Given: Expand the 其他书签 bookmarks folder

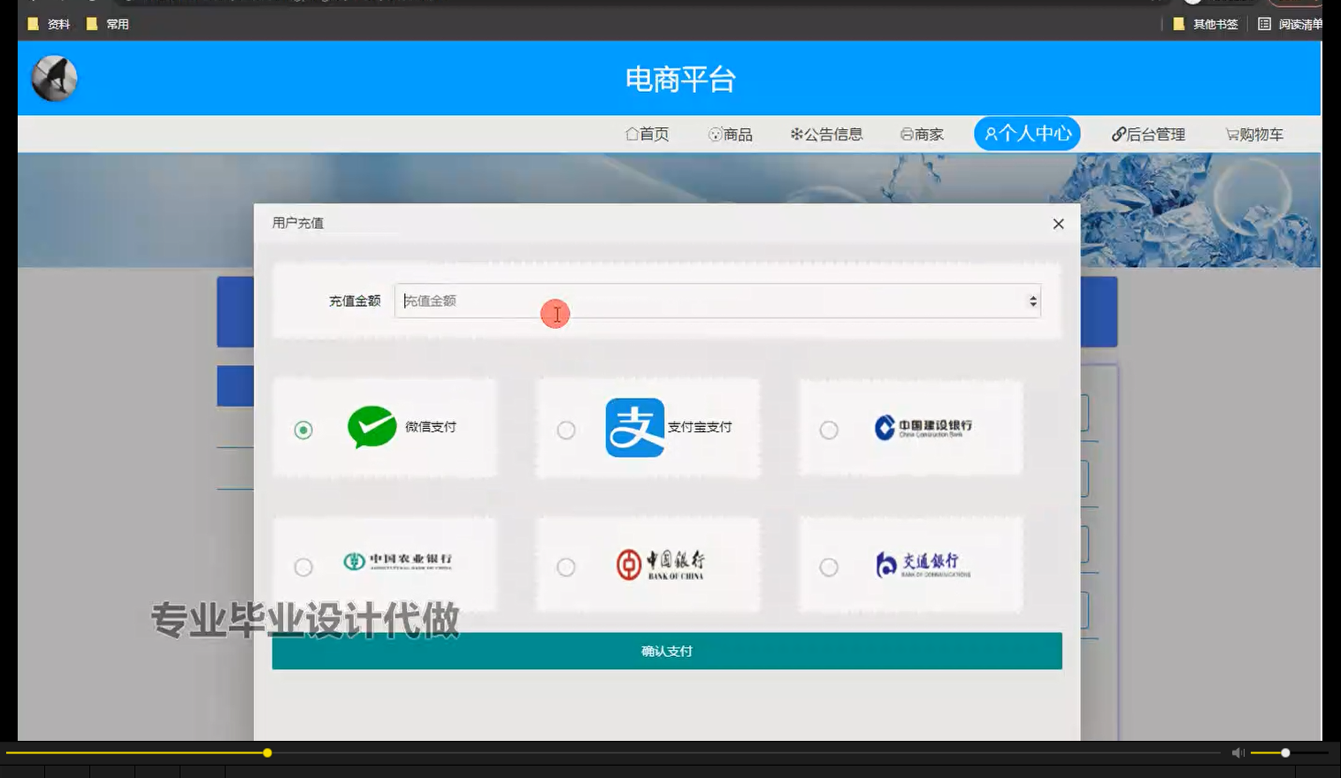Looking at the screenshot, I should pyautogui.click(x=1207, y=24).
